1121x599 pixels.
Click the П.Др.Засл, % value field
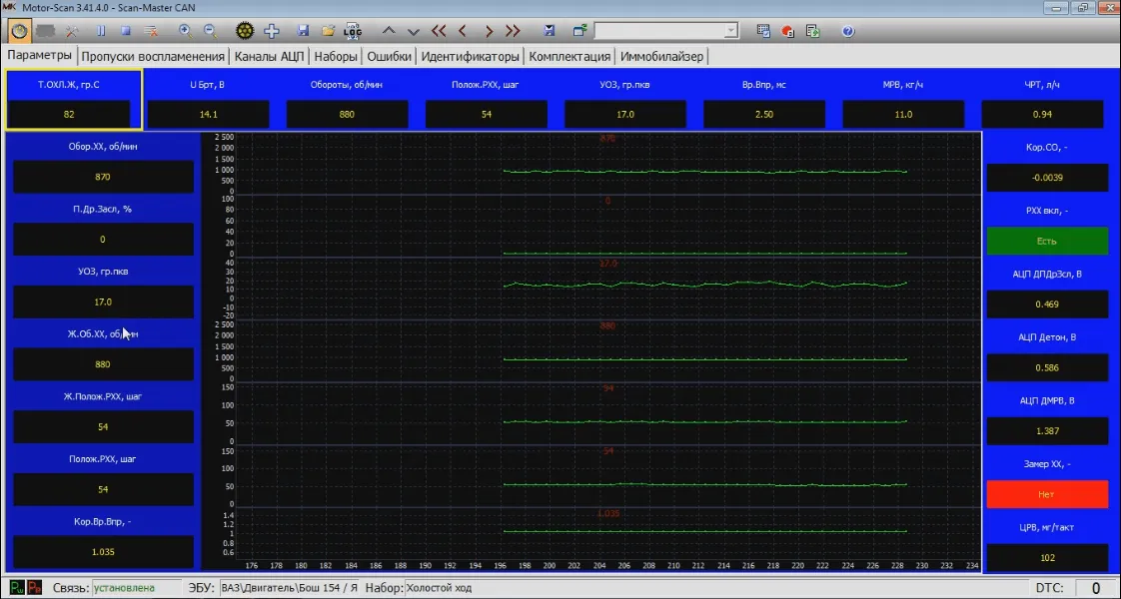103,240
